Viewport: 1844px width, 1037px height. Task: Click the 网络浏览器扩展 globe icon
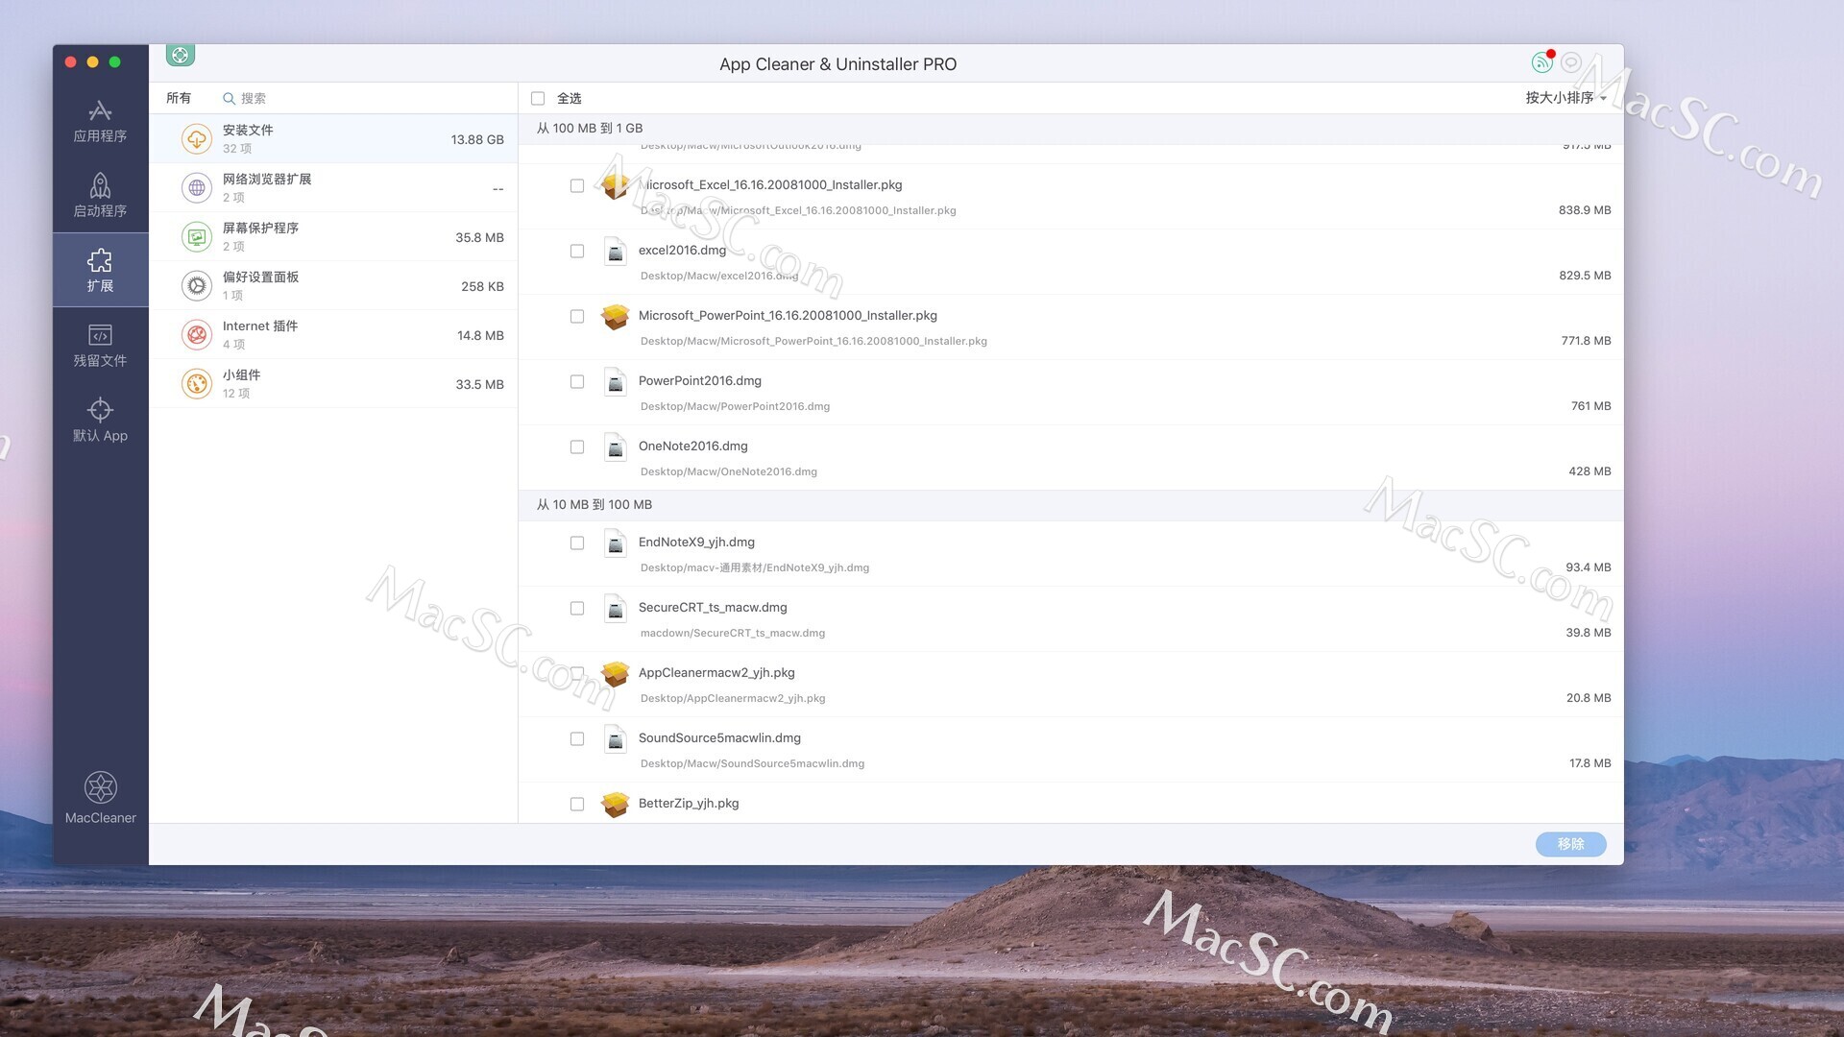click(x=196, y=188)
